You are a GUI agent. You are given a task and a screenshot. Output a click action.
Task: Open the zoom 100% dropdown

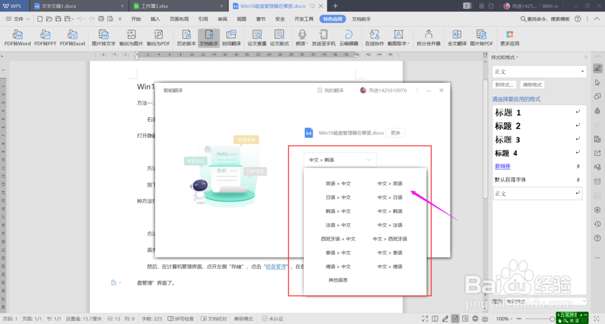pos(504,319)
